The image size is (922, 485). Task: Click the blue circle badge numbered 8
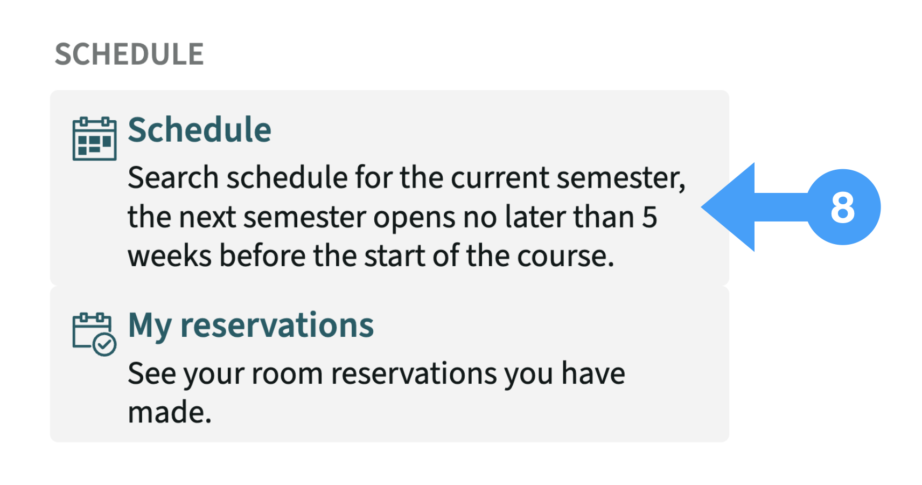843,207
